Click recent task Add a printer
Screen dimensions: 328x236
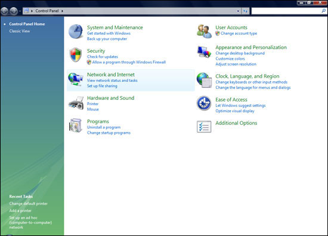point(20,211)
